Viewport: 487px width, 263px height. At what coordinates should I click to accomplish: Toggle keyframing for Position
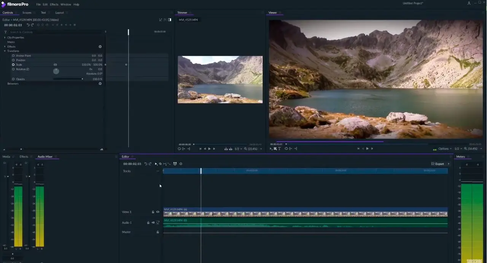(x=13, y=60)
